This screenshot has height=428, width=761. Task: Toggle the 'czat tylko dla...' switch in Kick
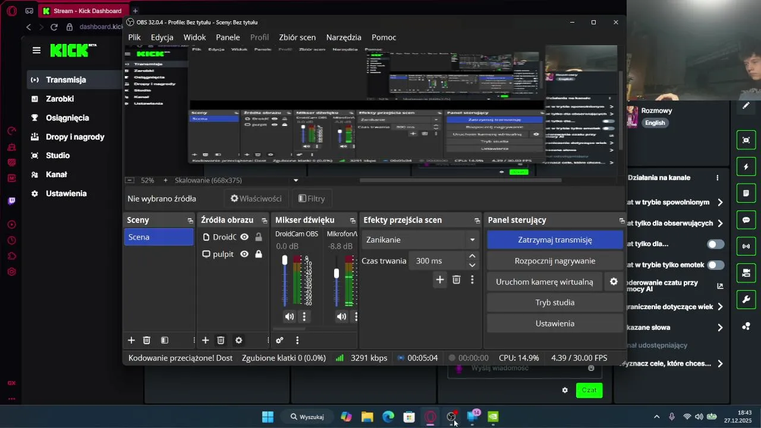[716, 244]
